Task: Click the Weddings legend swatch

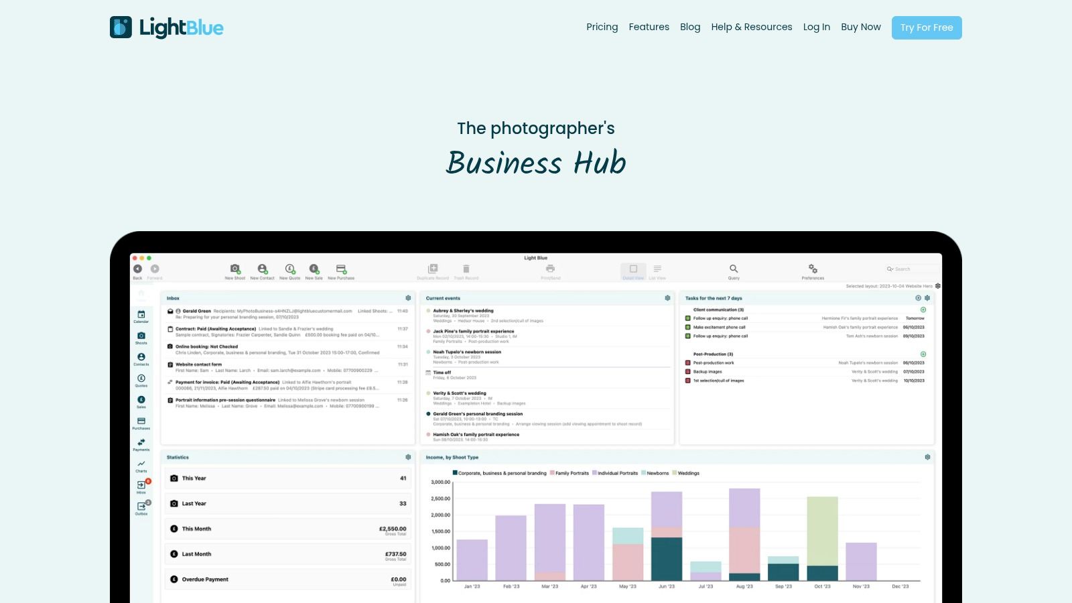Action: coord(675,473)
